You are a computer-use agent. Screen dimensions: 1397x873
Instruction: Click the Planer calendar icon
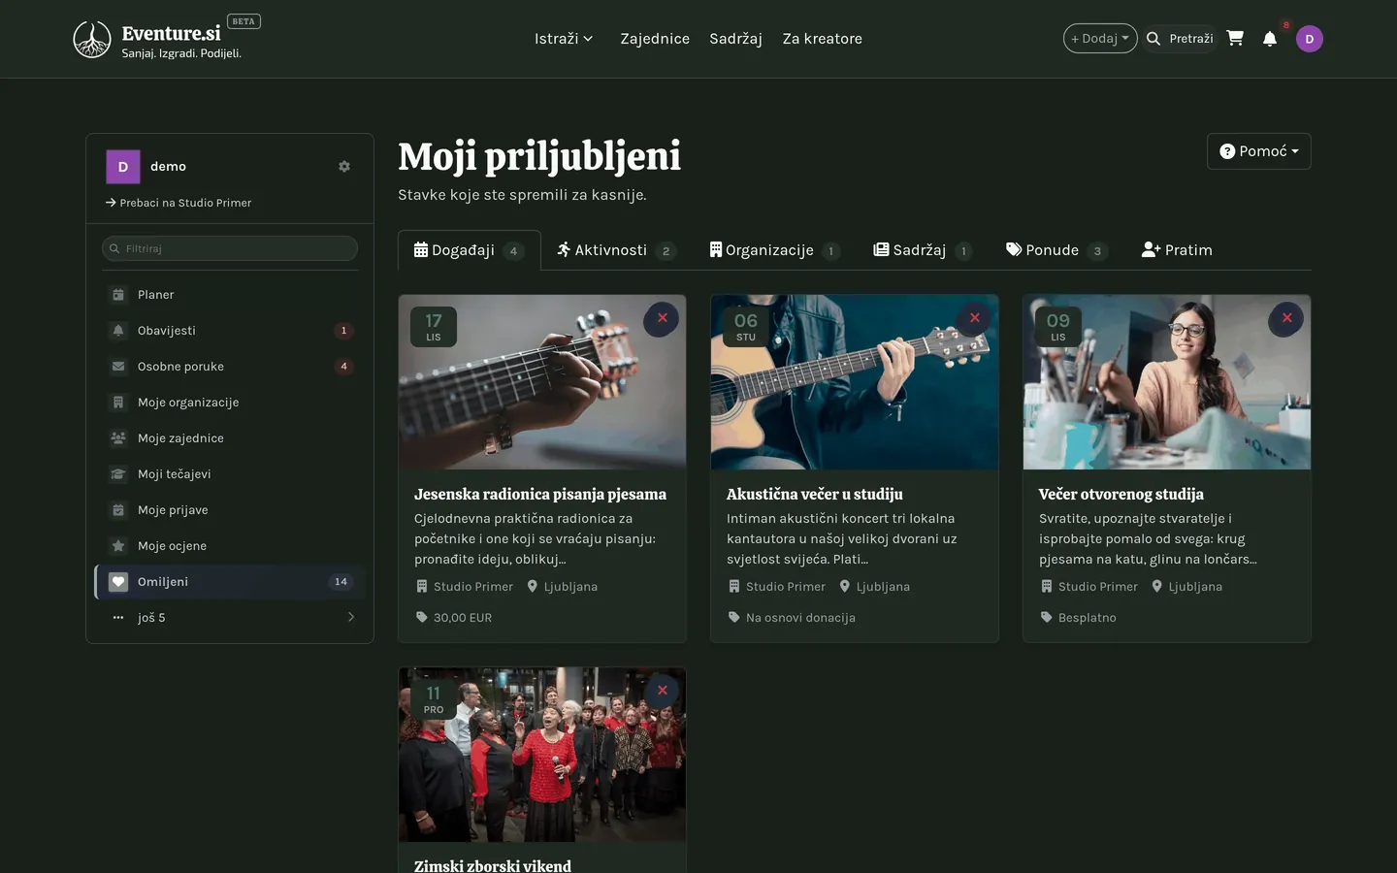pyautogui.click(x=118, y=295)
